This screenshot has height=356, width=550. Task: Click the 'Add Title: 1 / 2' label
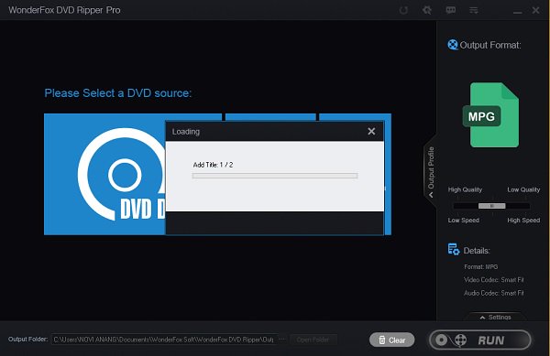point(213,165)
